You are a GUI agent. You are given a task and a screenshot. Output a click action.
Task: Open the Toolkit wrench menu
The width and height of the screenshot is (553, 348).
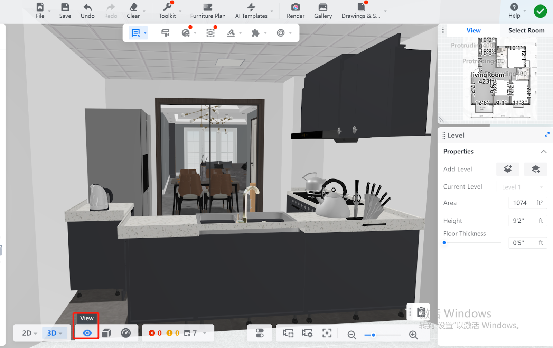click(167, 11)
